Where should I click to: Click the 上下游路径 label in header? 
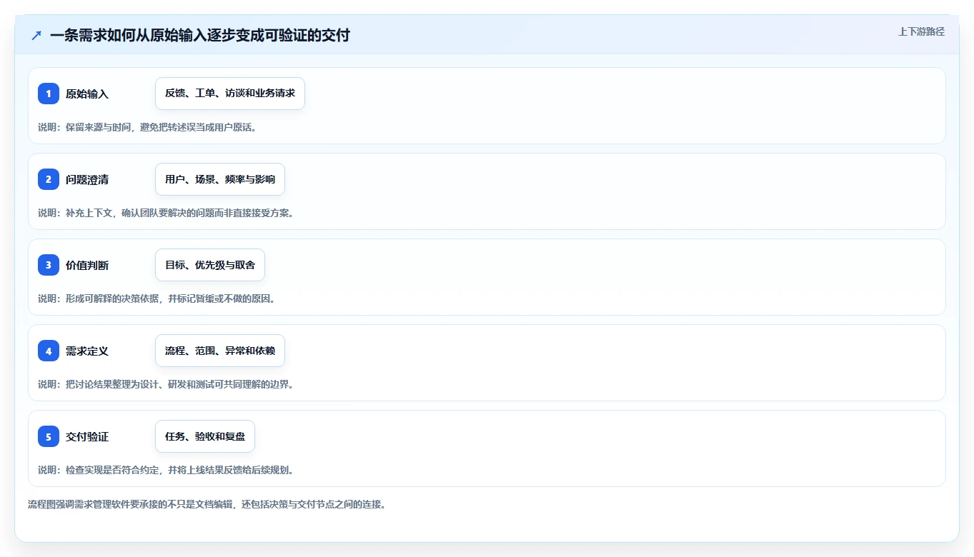921,31
